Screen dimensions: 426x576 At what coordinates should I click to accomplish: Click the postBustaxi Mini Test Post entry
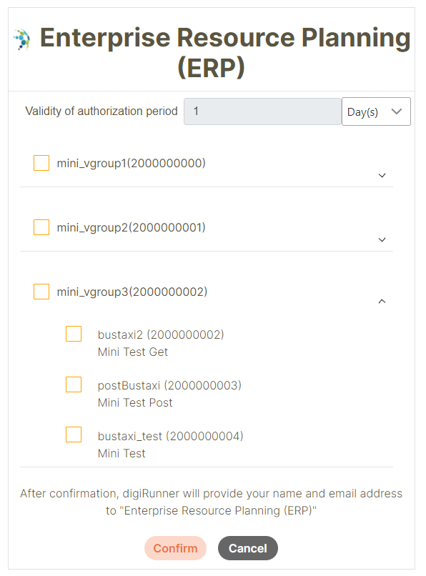coord(169,394)
